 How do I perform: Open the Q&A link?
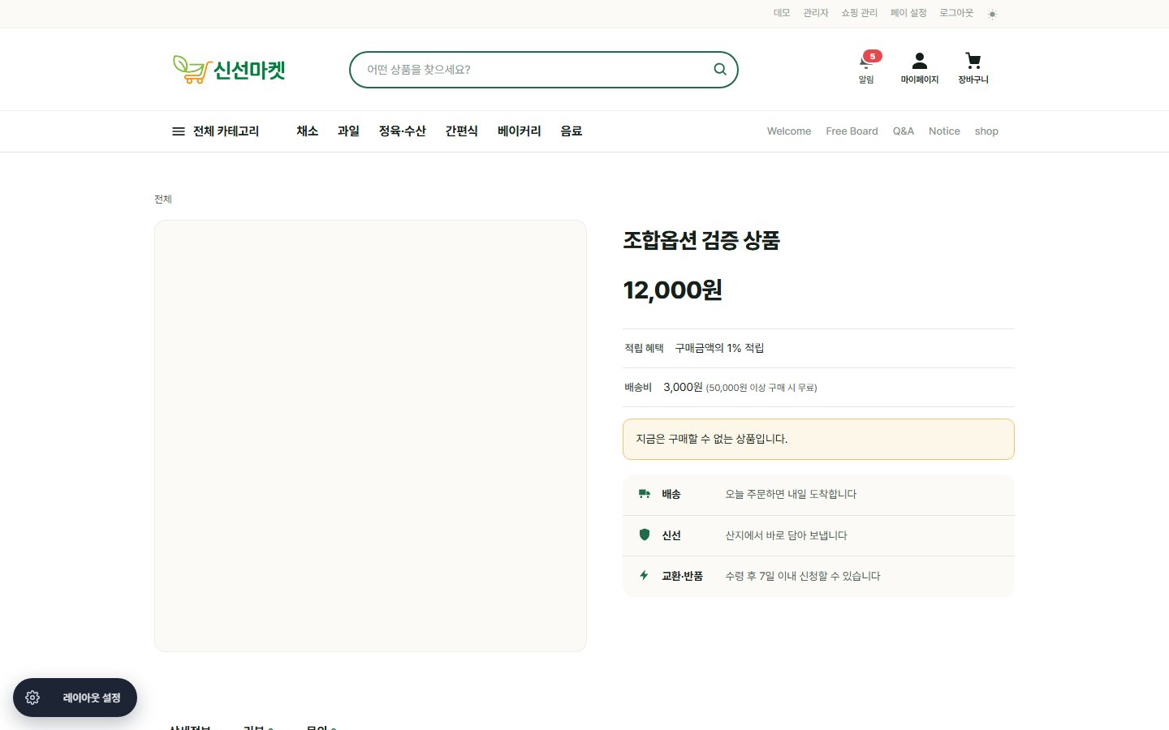click(x=903, y=131)
